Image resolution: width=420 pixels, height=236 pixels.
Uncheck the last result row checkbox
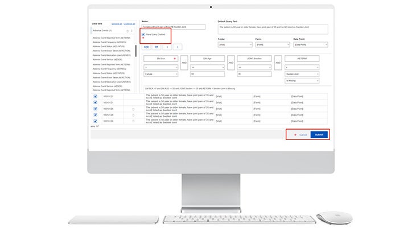click(x=96, y=121)
